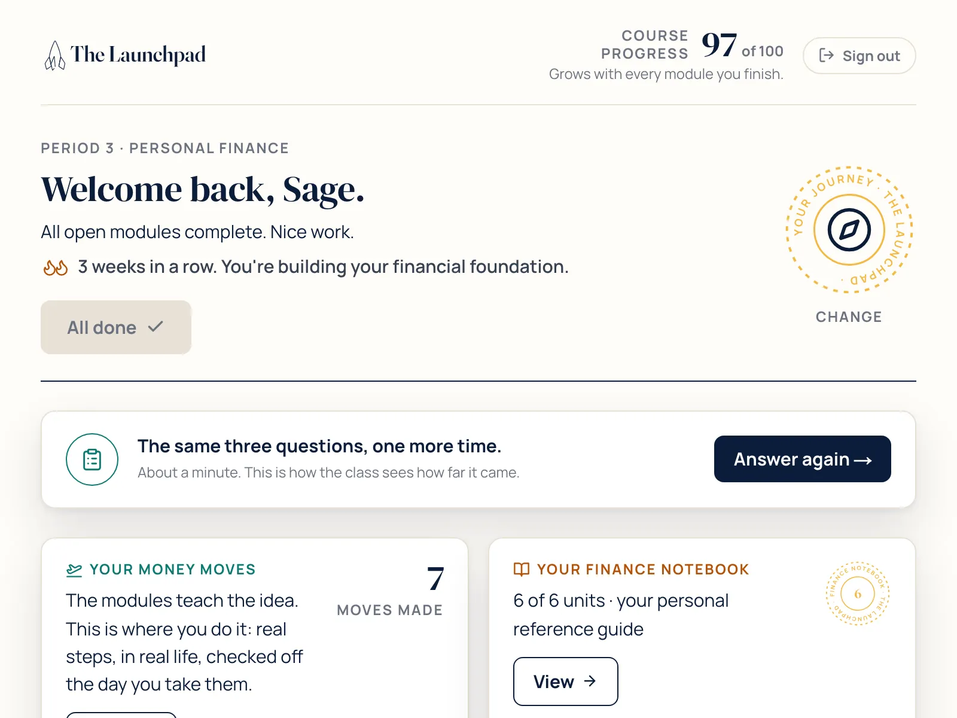
Task: Click the sign out arrow icon
Action: pos(827,56)
